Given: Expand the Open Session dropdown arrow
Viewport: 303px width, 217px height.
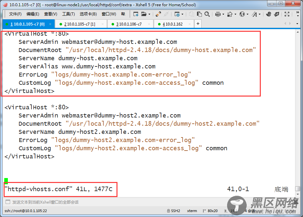Looking at the screenshot, I should point(149,14).
